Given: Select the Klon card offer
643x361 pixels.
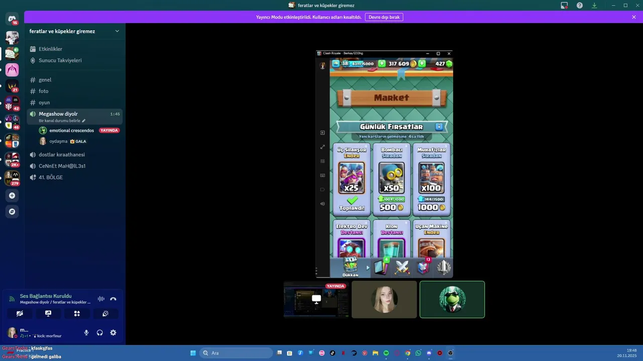Looking at the screenshot, I should point(391,239).
